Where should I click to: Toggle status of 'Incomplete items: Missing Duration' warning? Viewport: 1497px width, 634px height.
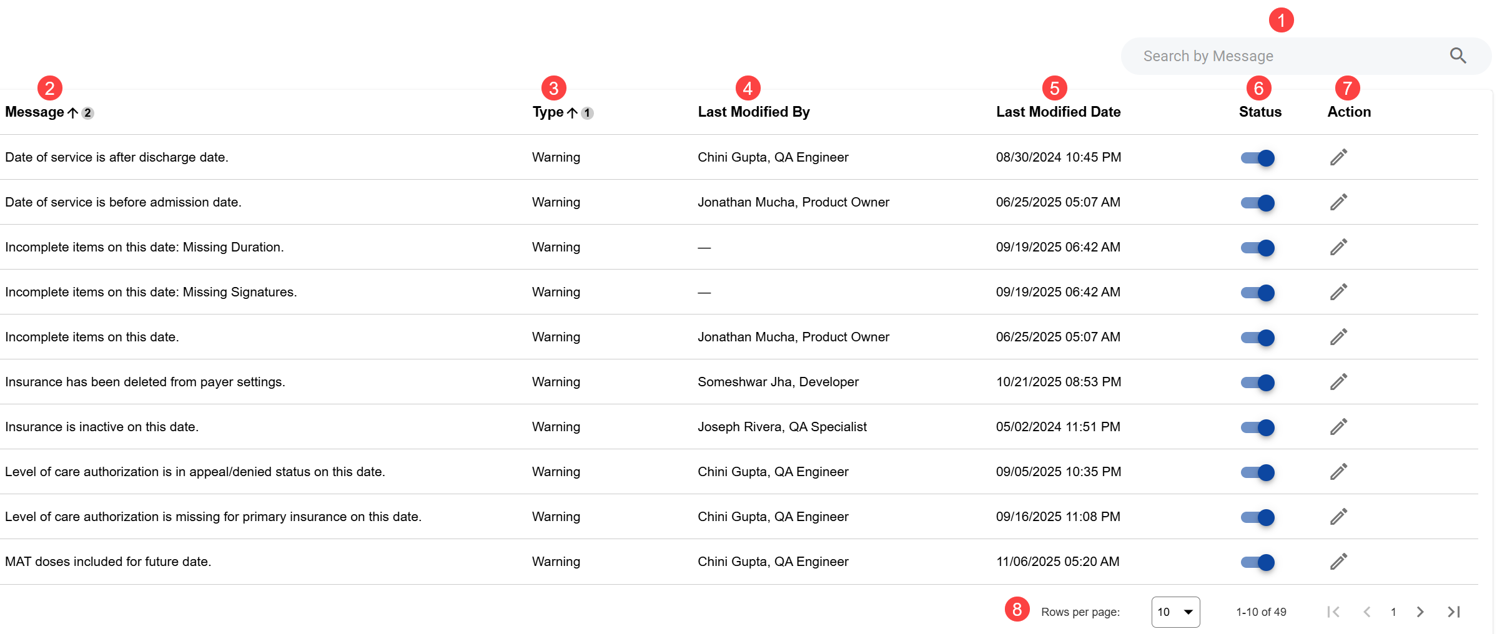click(x=1258, y=248)
